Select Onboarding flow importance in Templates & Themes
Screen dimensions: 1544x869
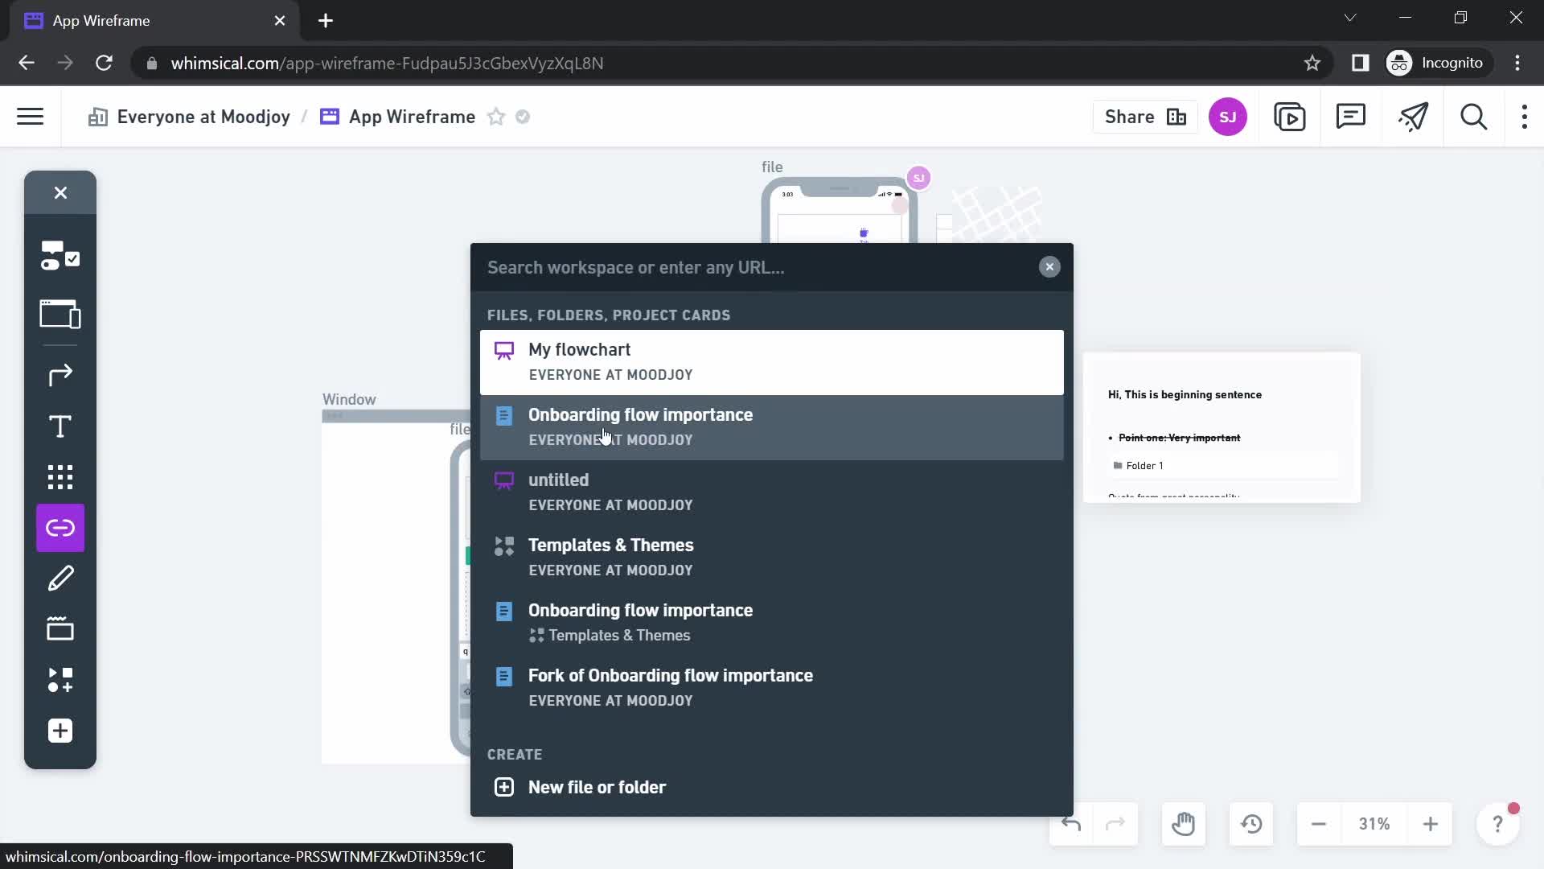pos(772,623)
